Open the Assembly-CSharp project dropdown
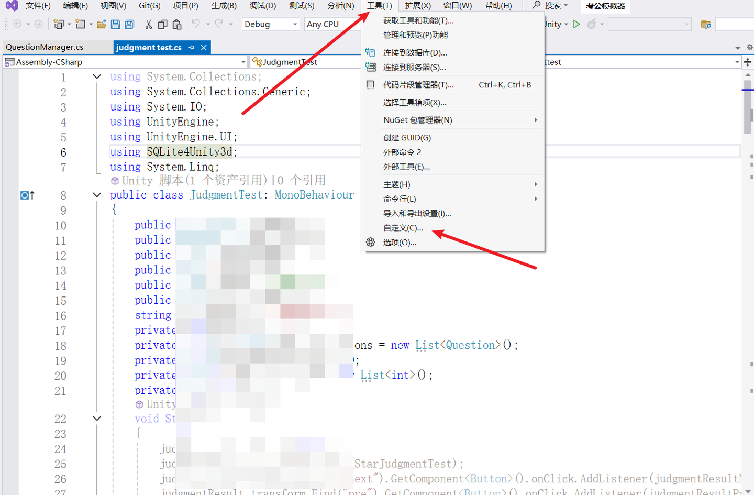Image resolution: width=754 pixels, height=495 pixels. [x=125, y=62]
